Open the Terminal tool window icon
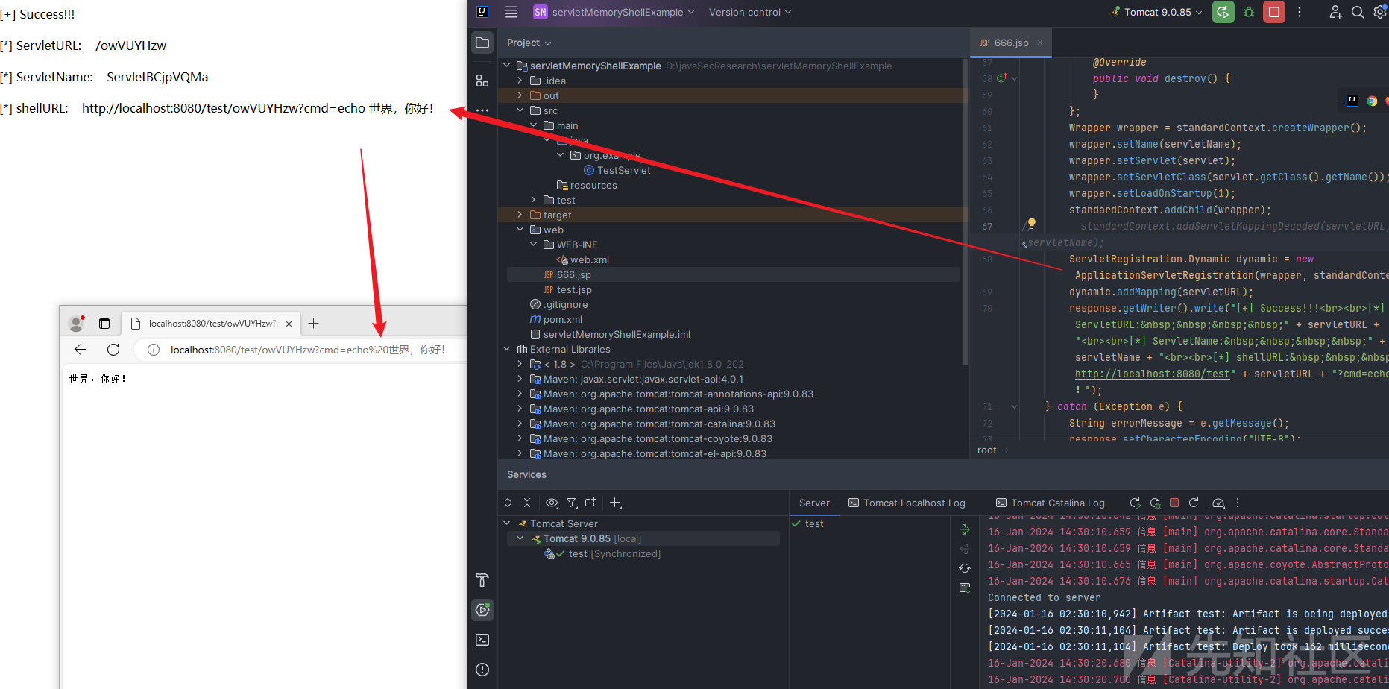This screenshot has height=689, width=1389. pos(482,640)
